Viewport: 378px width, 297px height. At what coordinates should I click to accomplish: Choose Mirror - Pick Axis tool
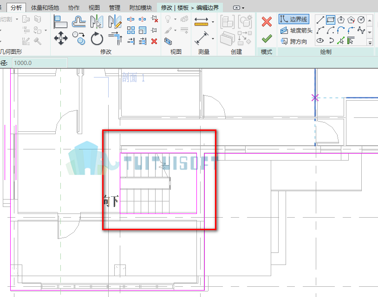[97, 21]
